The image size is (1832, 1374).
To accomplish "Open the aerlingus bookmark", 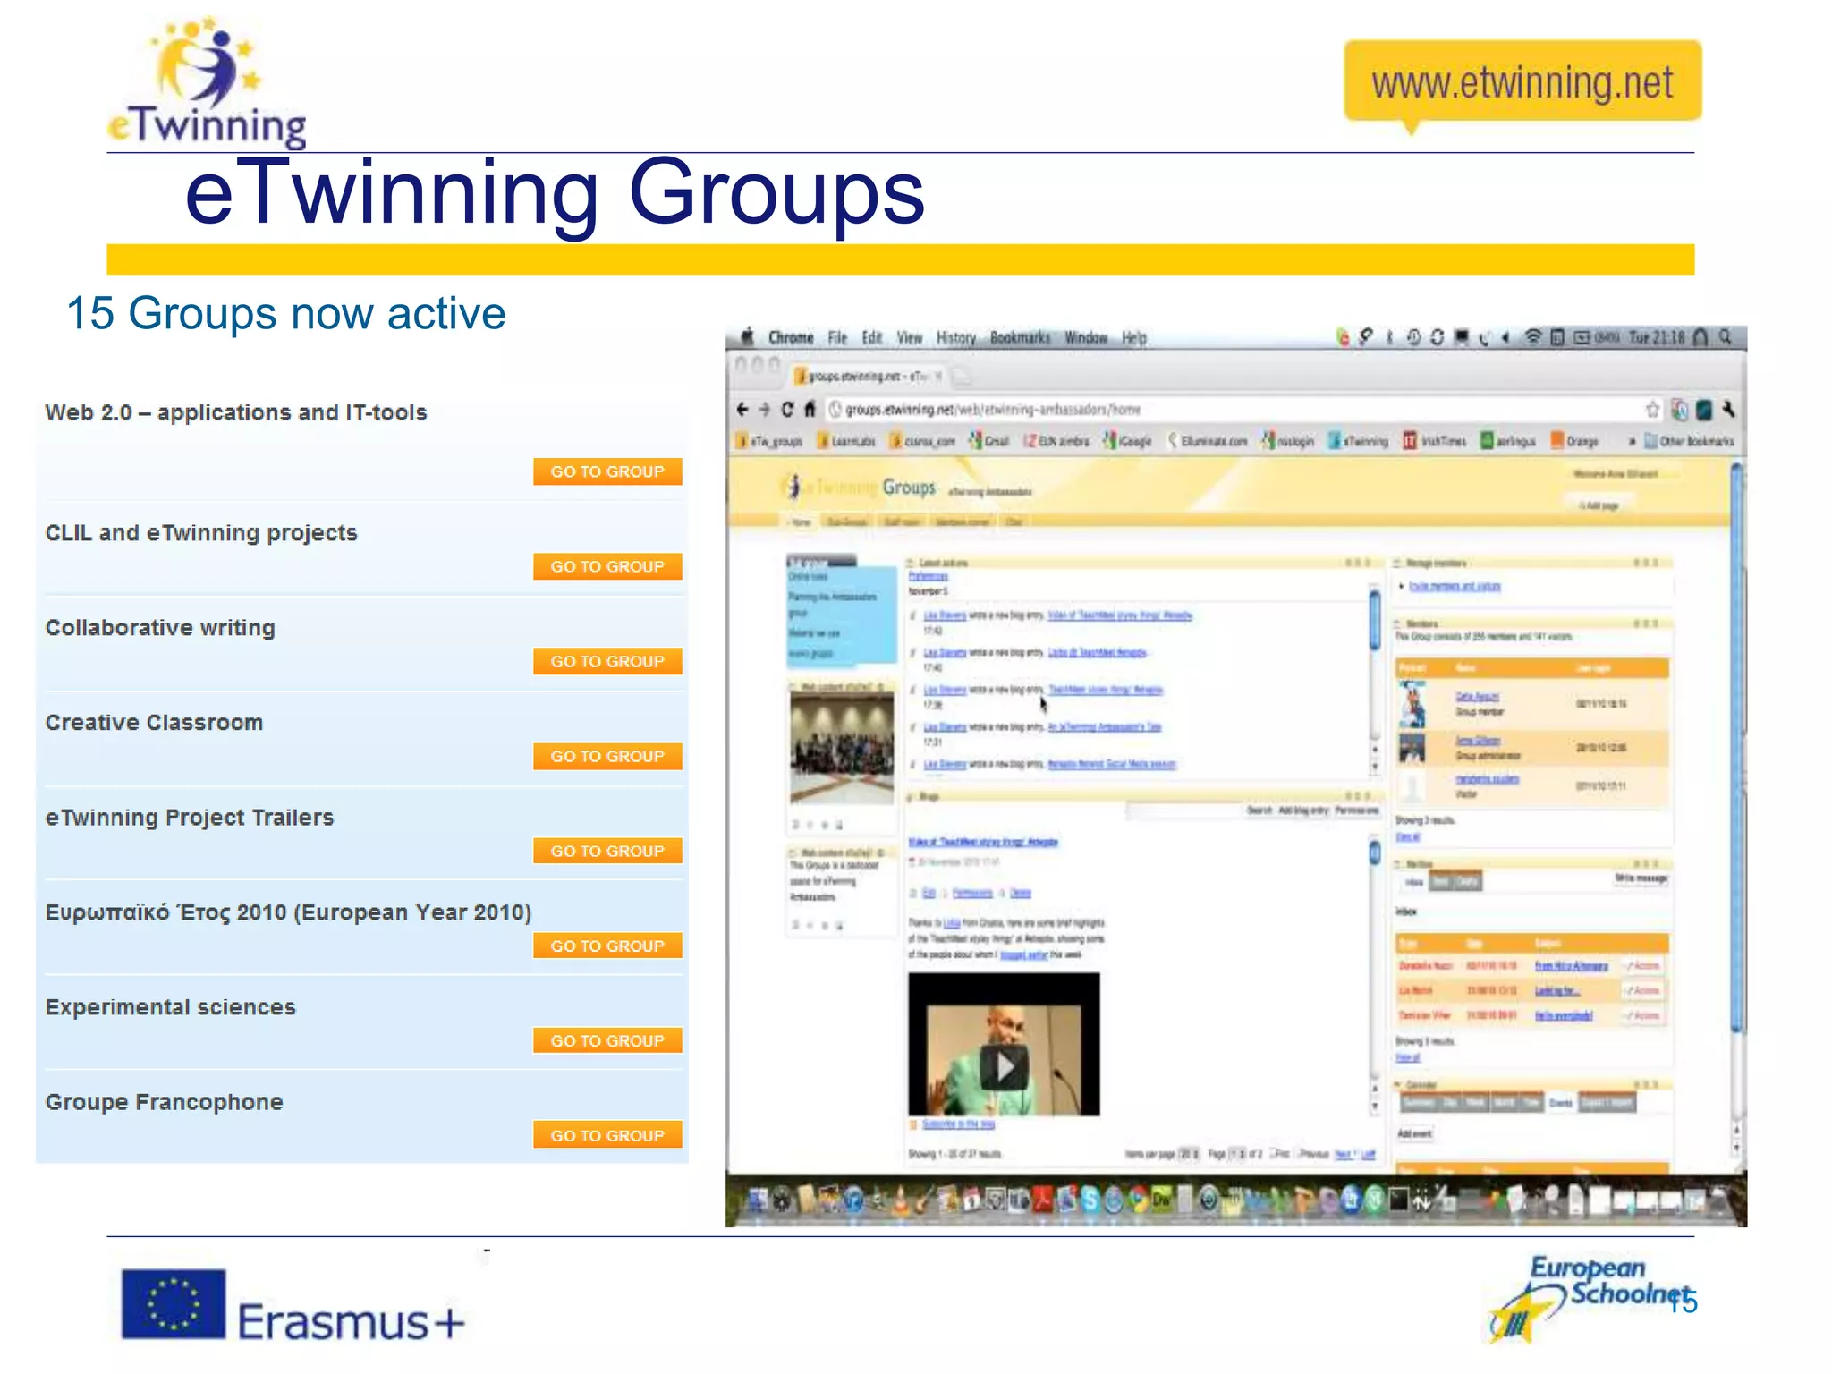I will click(1508, 441).
